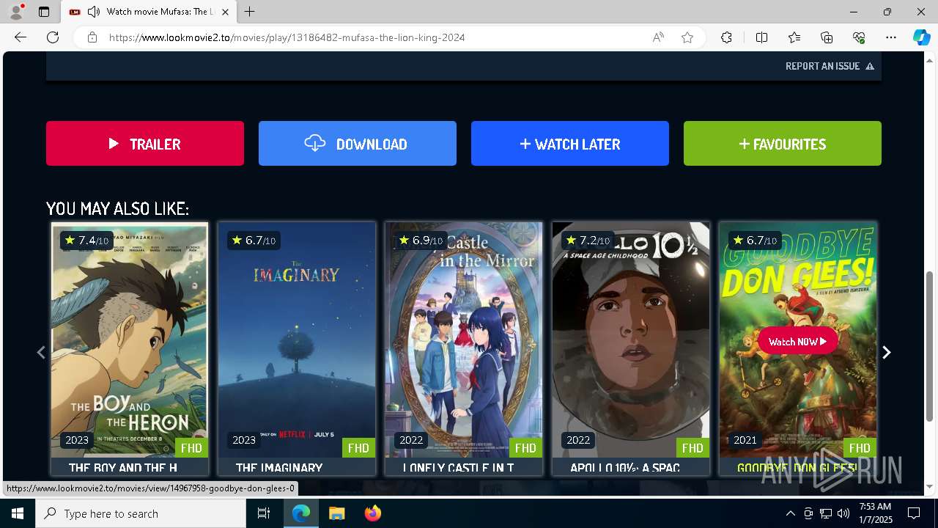The image size is (938, 528).
Task: Click APOLLO 10½ title text
Action: pyautogui.click(x=625, y=468)
